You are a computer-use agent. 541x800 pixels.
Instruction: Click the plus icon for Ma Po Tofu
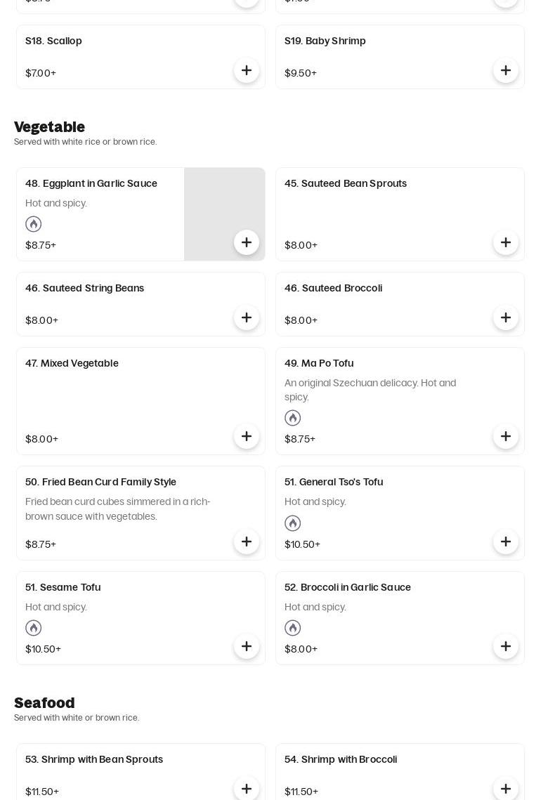click(506, 436)
